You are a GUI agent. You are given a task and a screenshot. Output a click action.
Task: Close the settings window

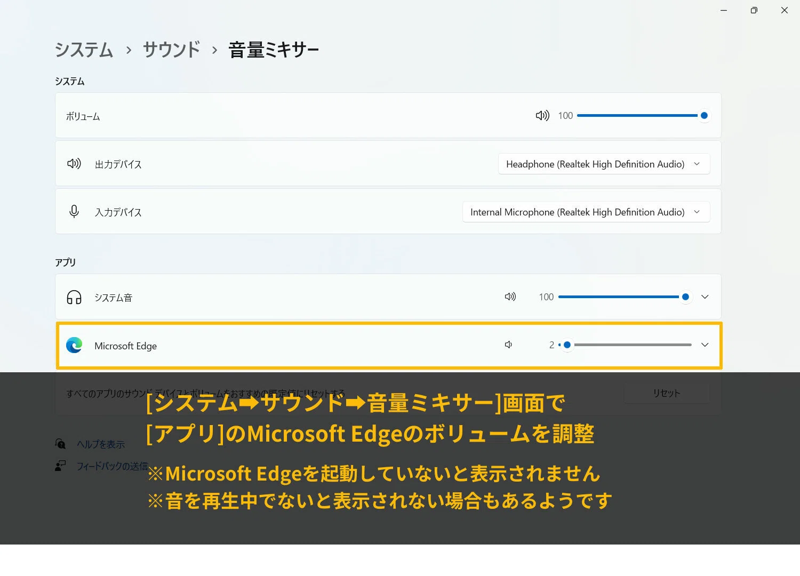click(x=784, y=10)
